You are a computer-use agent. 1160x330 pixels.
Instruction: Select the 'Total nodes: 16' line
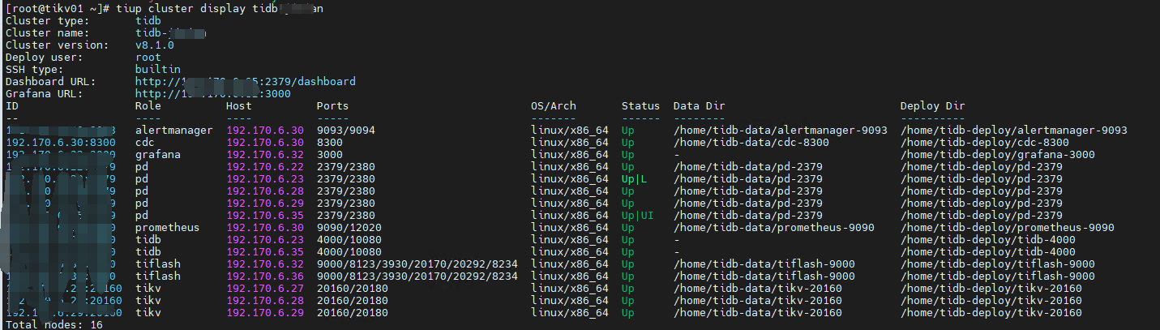coord(54,324)
